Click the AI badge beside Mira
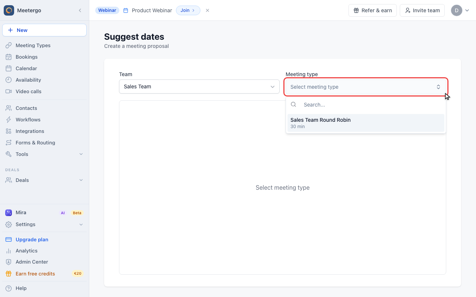This screenshot has width=476, height=297. tap(63, 213)
